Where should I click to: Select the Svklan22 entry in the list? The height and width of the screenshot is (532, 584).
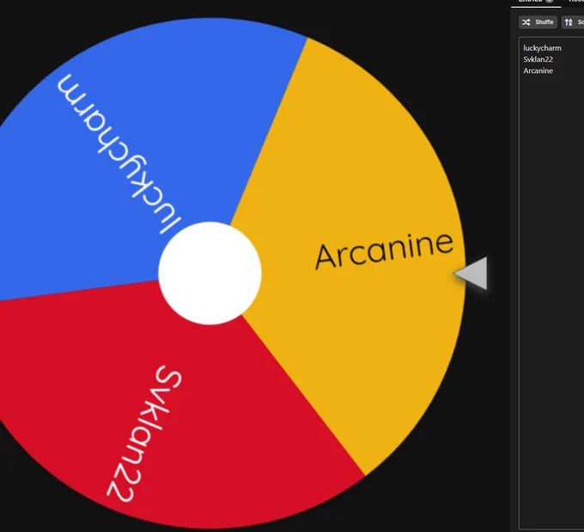point(538,59)
